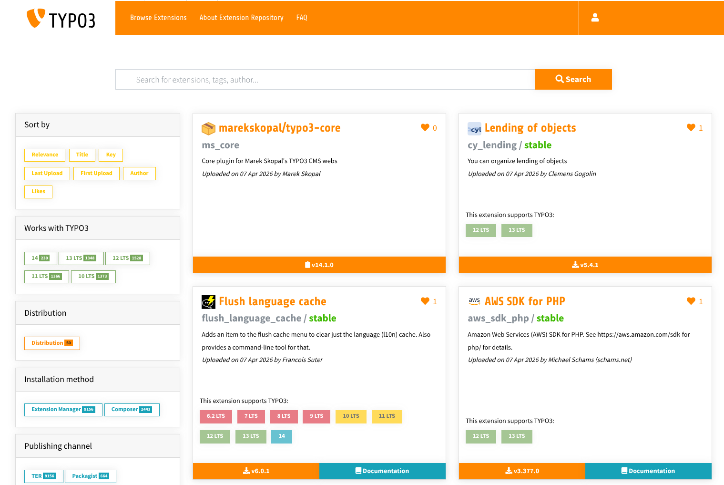
Task: Filter by Extension Manager installation method
Action: [x=63, y=410]
